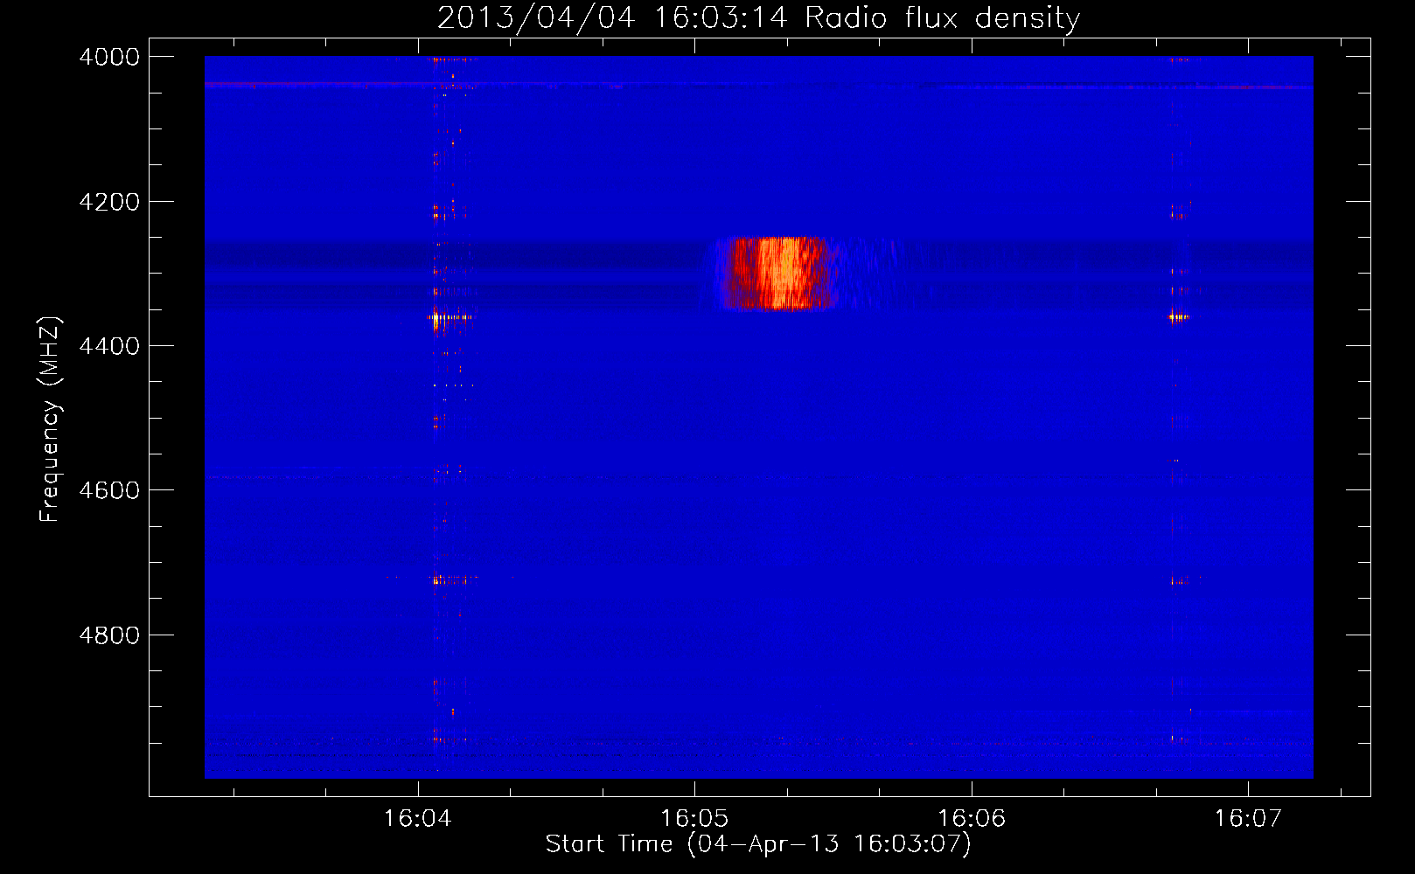Click the bright red-yellow radio burst region

pos(777,274)
